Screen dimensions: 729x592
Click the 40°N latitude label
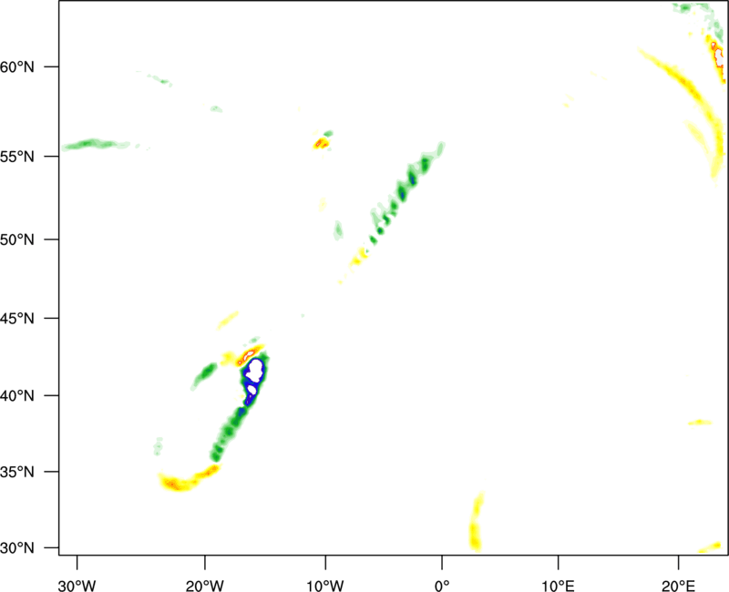click(x=17, y=396)
